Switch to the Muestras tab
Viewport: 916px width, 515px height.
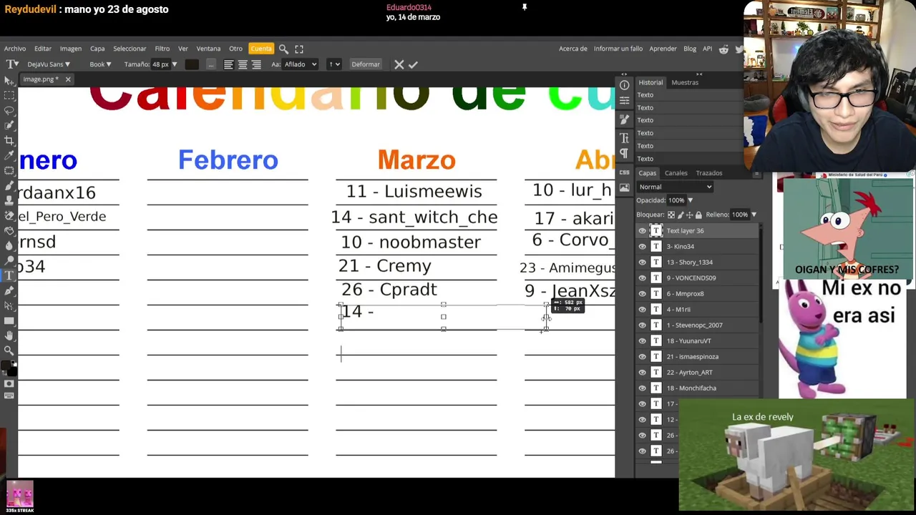[685, 82]
